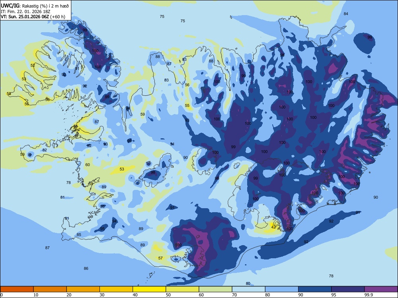Viewport: 398px width, 298px height.
Task: Click the bright yellow 40–50 legend swatch
Action: coord(149,289)
